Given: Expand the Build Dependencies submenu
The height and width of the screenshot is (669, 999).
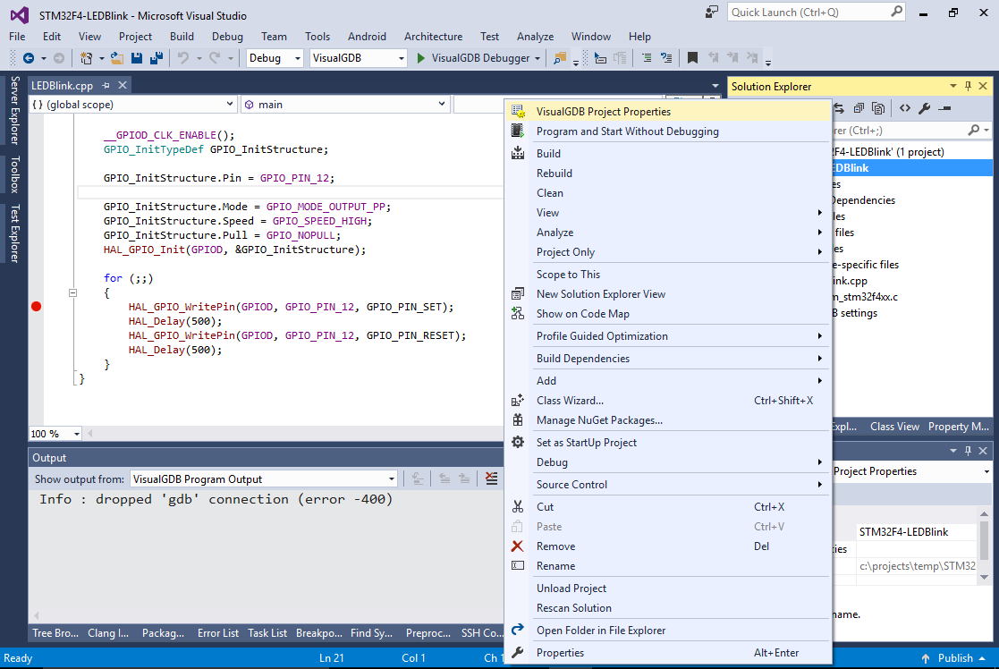Looking at the screenshot, I should [668, 358].
